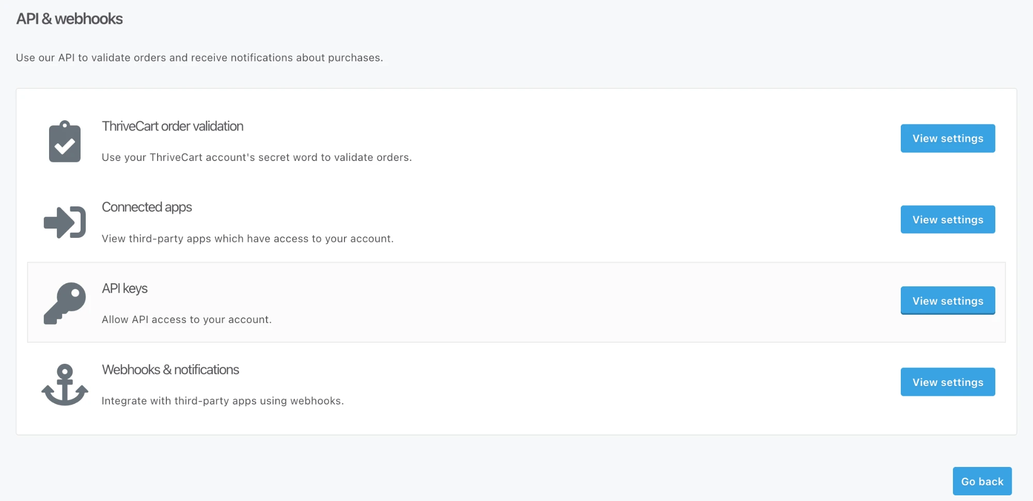Click the Webhooks anchor icon
Viewport: 1033px width, 501px height.
coord(65,385)
